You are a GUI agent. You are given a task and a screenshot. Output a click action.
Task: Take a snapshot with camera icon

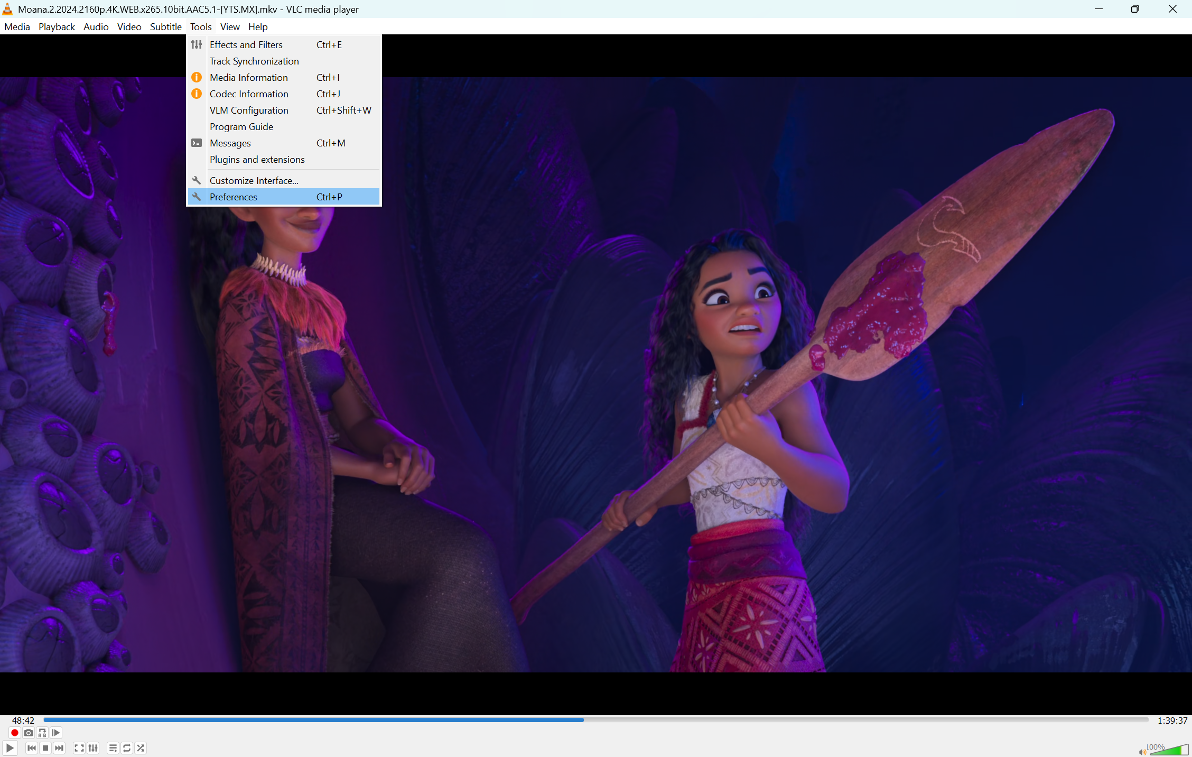click(x=29, y=733)
